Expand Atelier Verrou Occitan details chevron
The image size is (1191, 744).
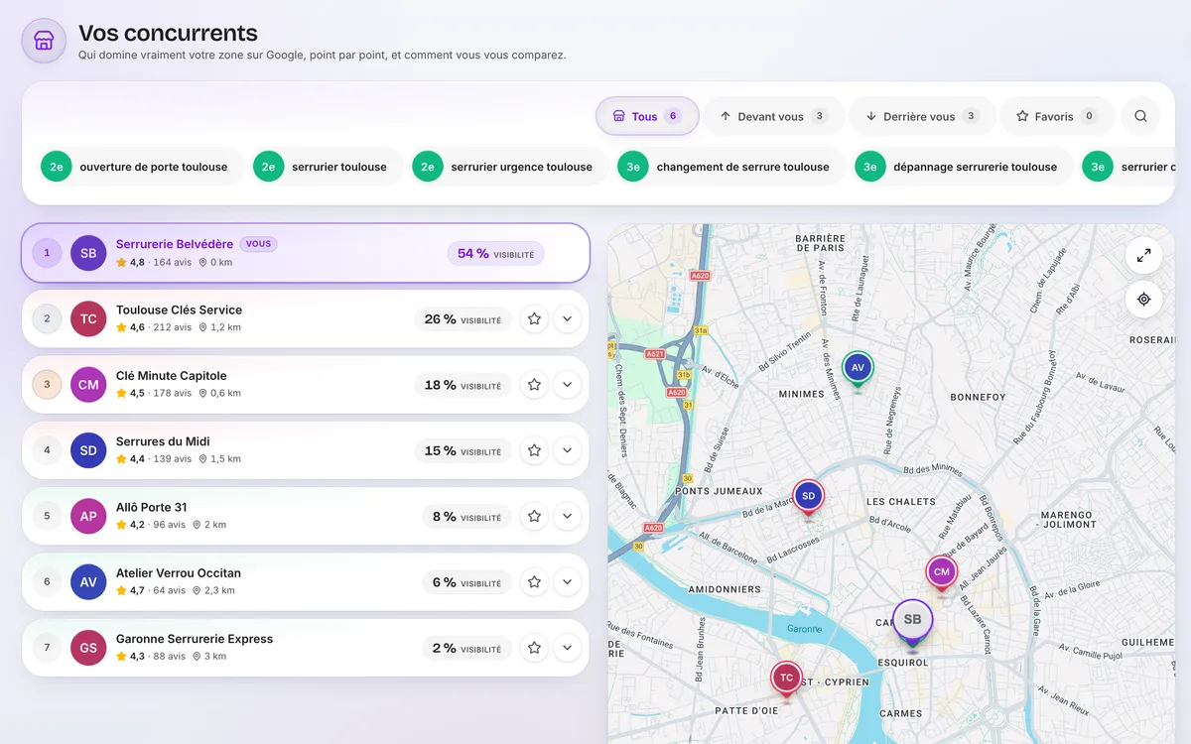(x=567, y=582)
